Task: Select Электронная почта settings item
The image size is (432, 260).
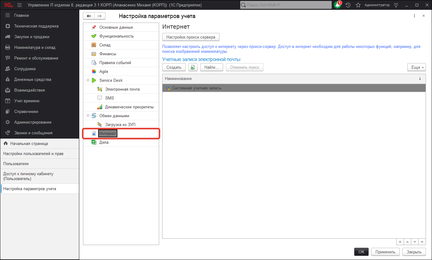Action: click(122, 89)
